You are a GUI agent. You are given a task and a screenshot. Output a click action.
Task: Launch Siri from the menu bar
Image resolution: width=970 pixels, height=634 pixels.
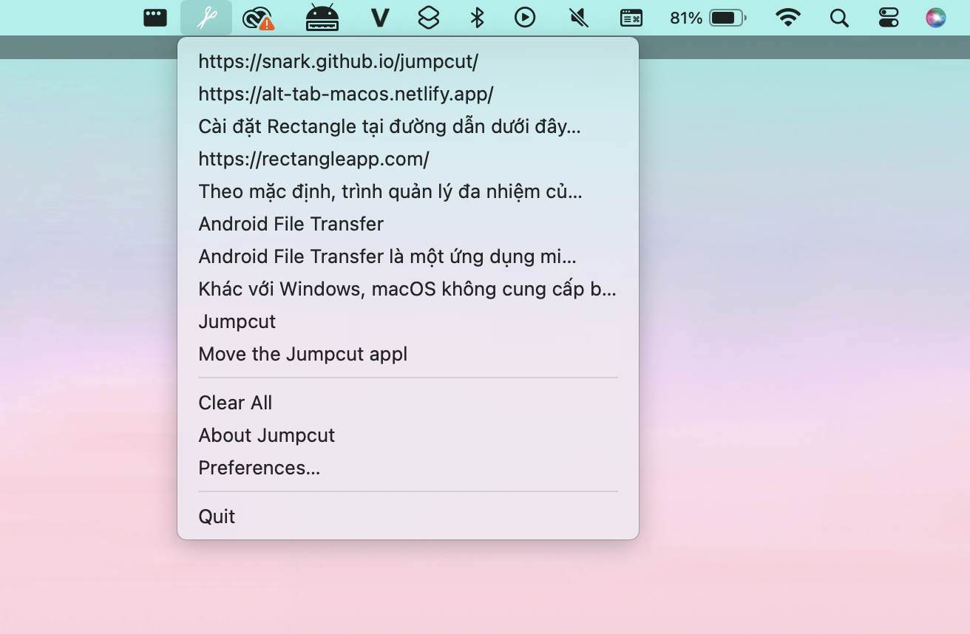click(x=936, y=18)
